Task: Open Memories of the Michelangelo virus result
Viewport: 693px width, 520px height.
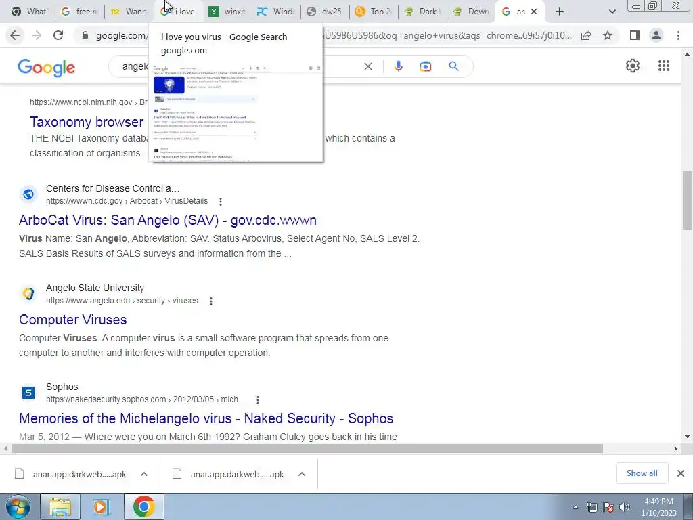Action: pos(206,418)
